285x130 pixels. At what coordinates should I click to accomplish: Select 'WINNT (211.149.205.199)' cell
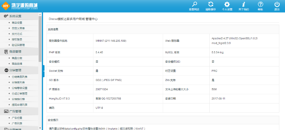(x=111, y=41)
